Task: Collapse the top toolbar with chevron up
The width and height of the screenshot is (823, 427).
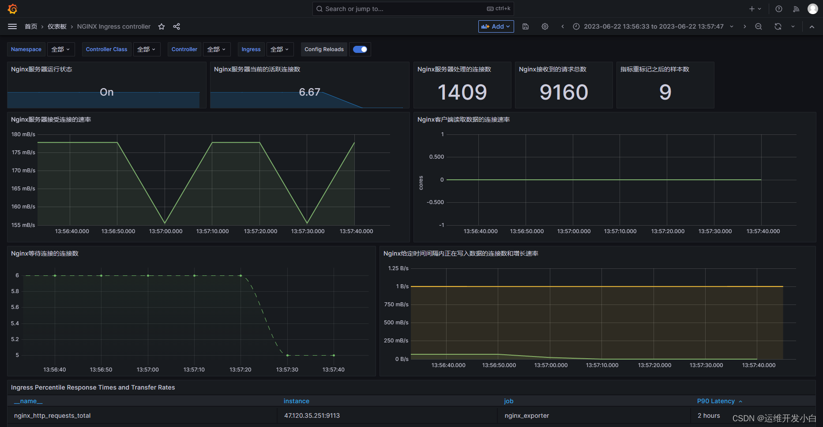Action: click(x=812, y=26)
